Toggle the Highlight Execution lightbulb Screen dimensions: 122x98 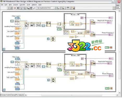[21, 8]
